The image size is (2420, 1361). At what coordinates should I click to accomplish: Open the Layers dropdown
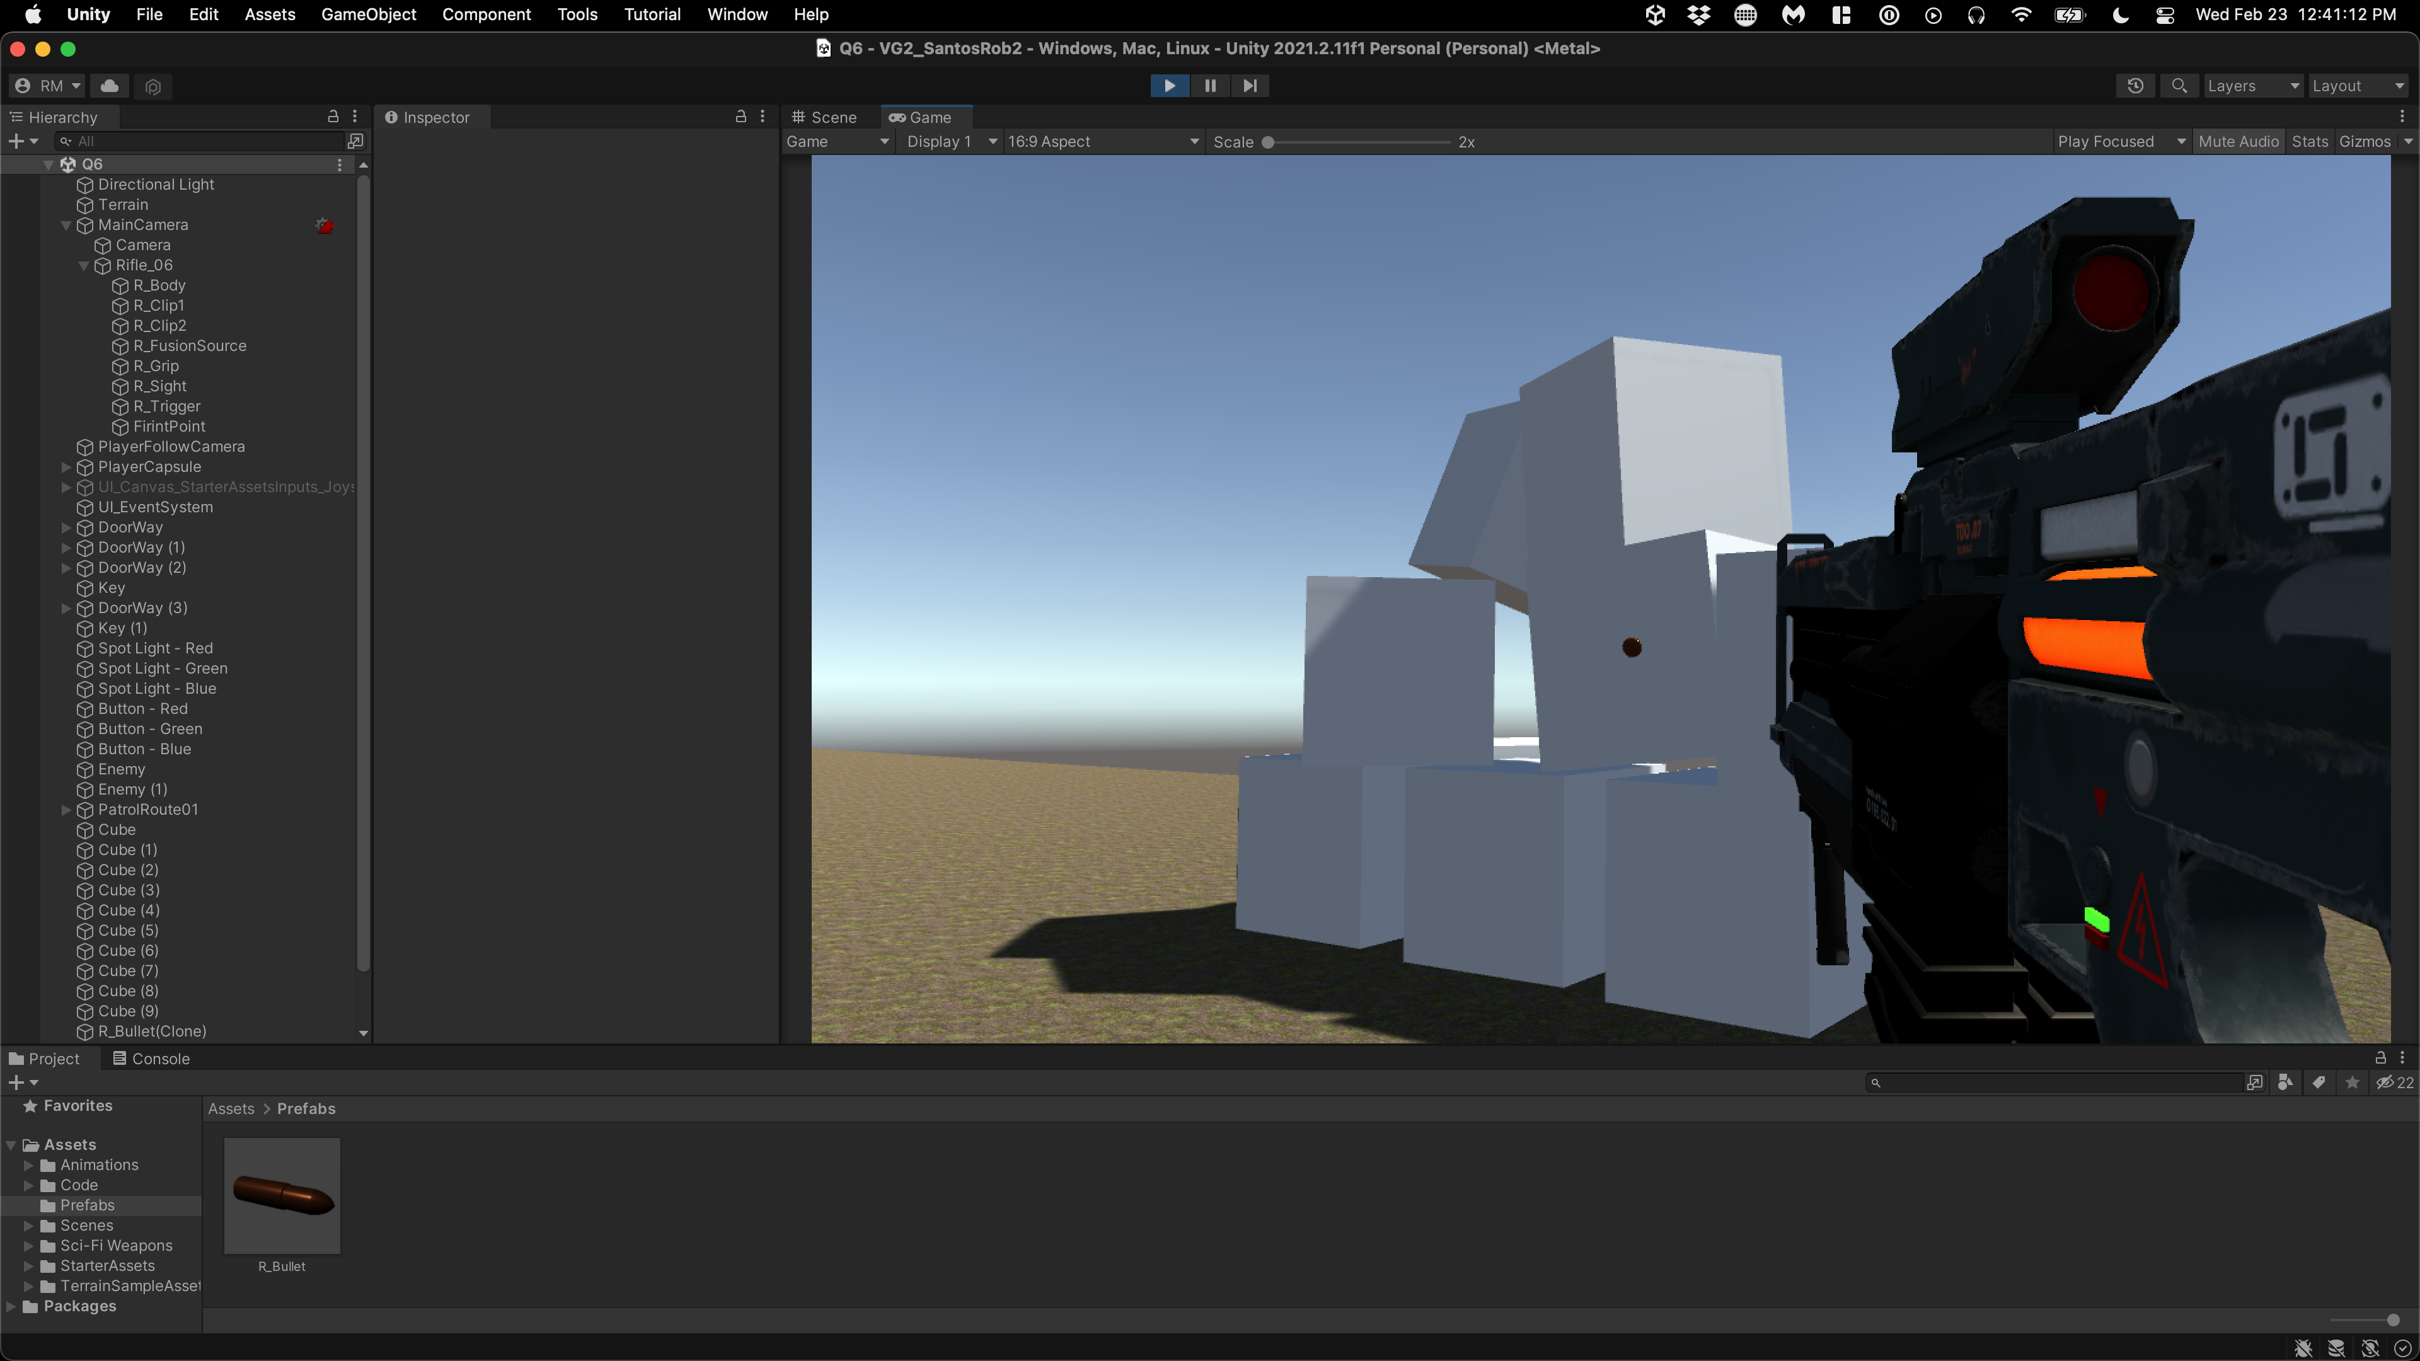(x=2252, y=86)
